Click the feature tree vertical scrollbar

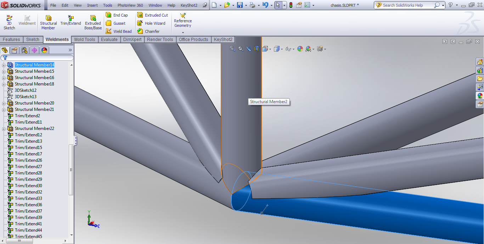[x=71, y=169]
